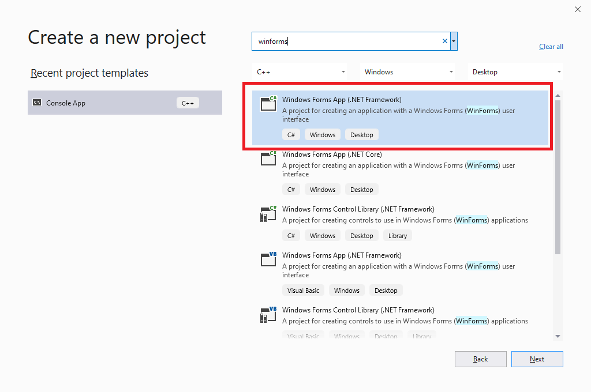The height and width of the screenshot is (392, 591).
Task: Open the C++ language filter dropdown
Action: (x=300, y=72)
